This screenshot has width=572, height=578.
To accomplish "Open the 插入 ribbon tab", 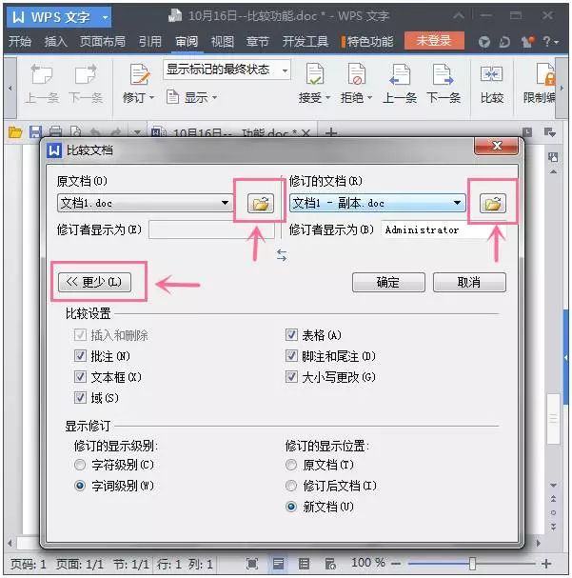I will [x=55, y=41].
